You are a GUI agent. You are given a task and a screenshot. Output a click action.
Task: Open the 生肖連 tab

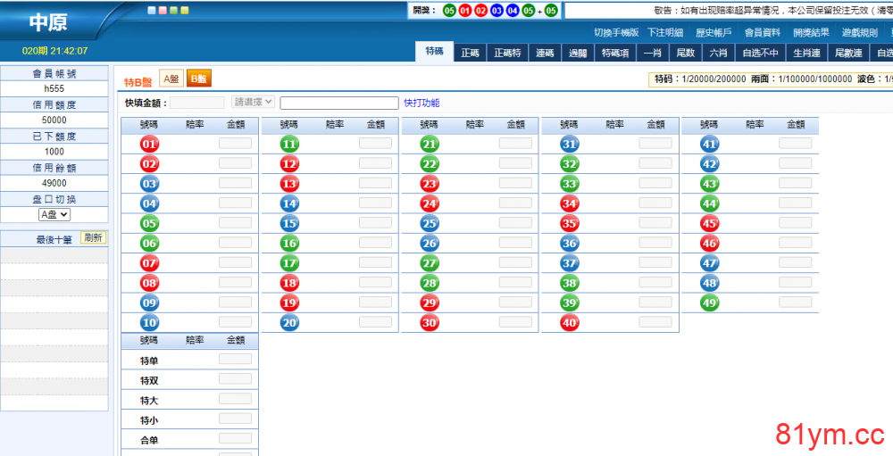[806, 53]
